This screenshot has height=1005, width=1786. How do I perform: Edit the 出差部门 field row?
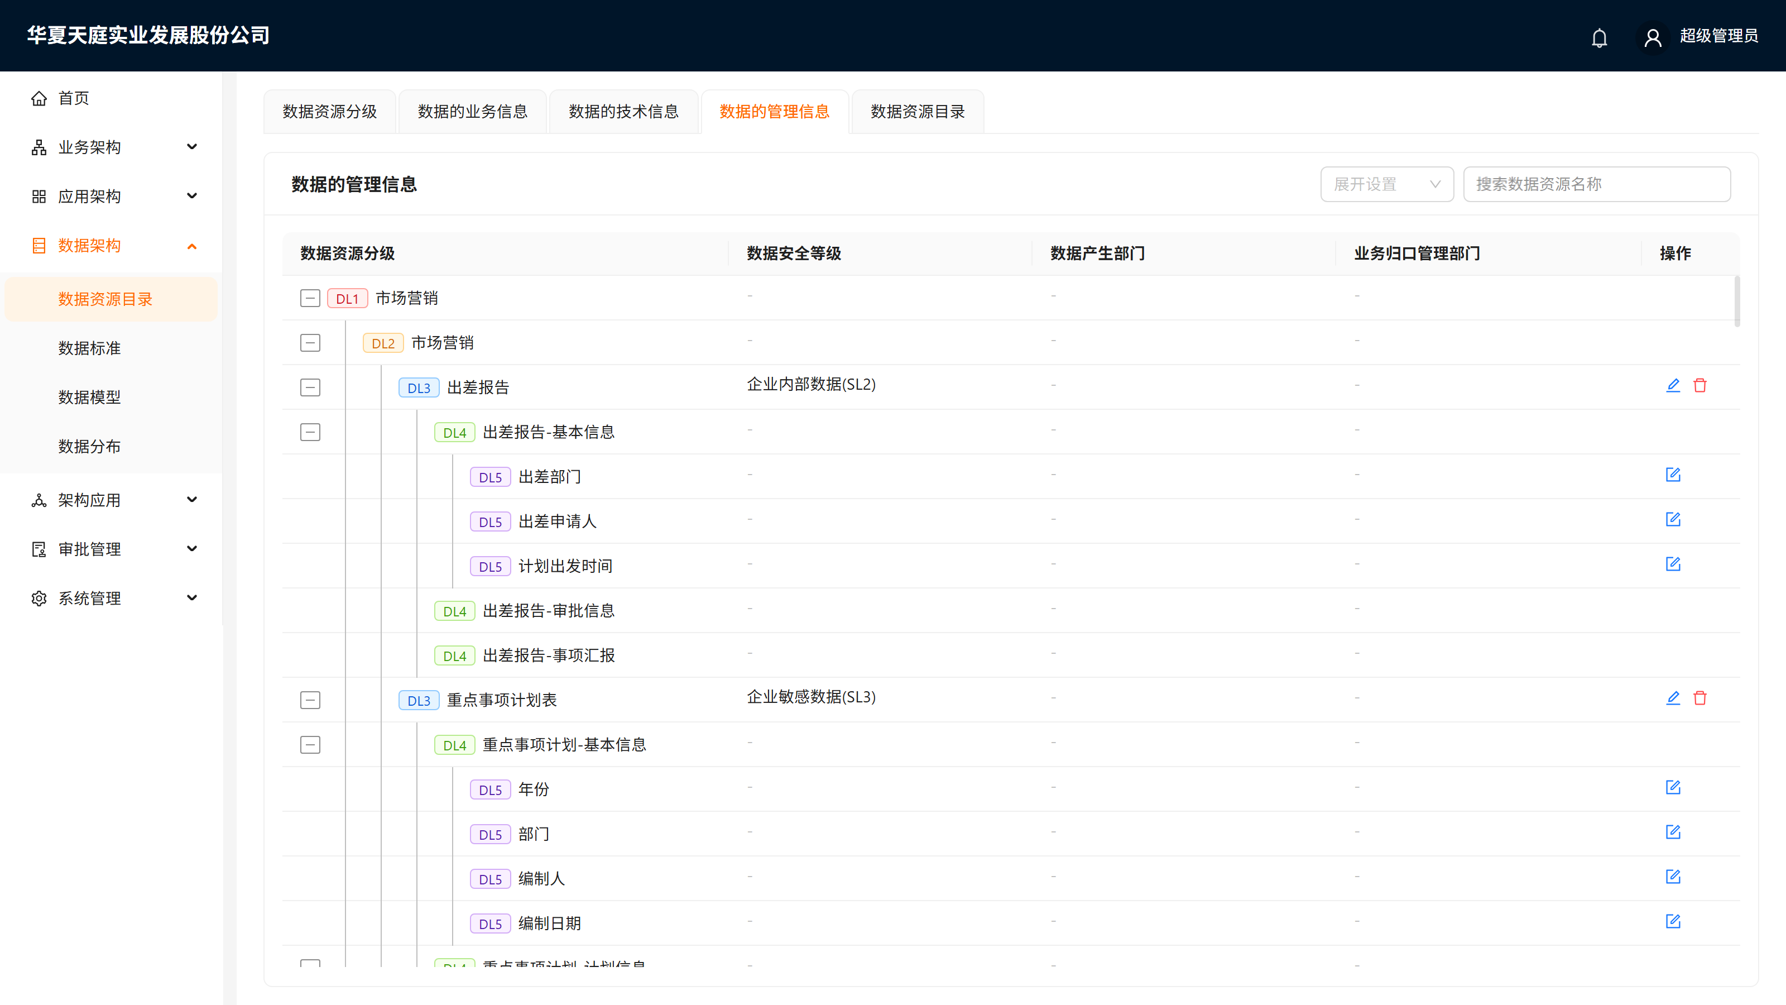tap(1673, 475)
